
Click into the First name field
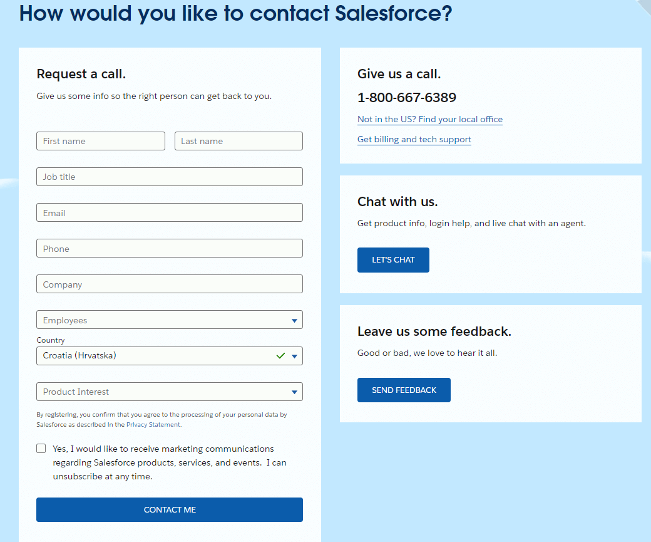pyautogui.click(x=100, y=141)
